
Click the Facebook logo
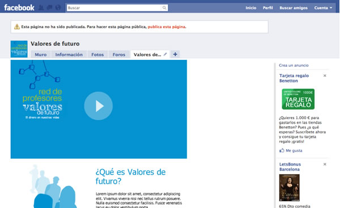pyautogui.click(x=19, y=7)
